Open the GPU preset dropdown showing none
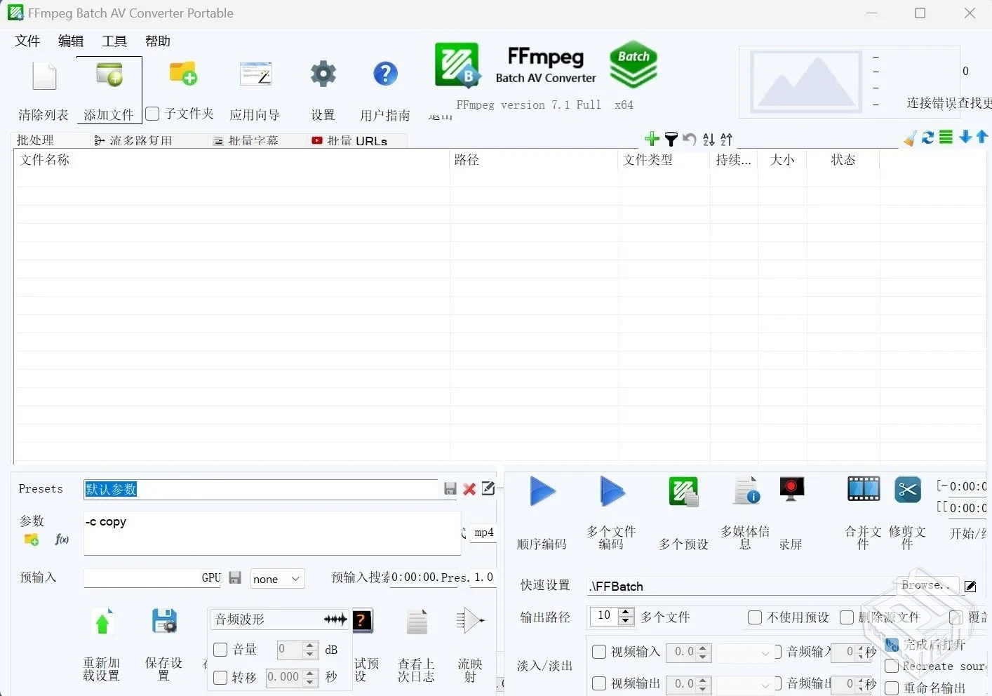Screen dimensions: 992x696 276,579
